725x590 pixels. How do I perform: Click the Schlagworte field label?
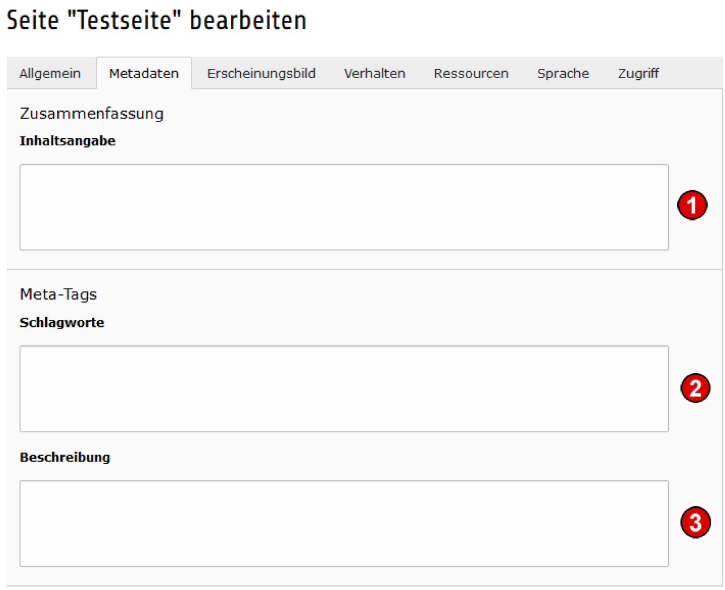click(62, 323)
